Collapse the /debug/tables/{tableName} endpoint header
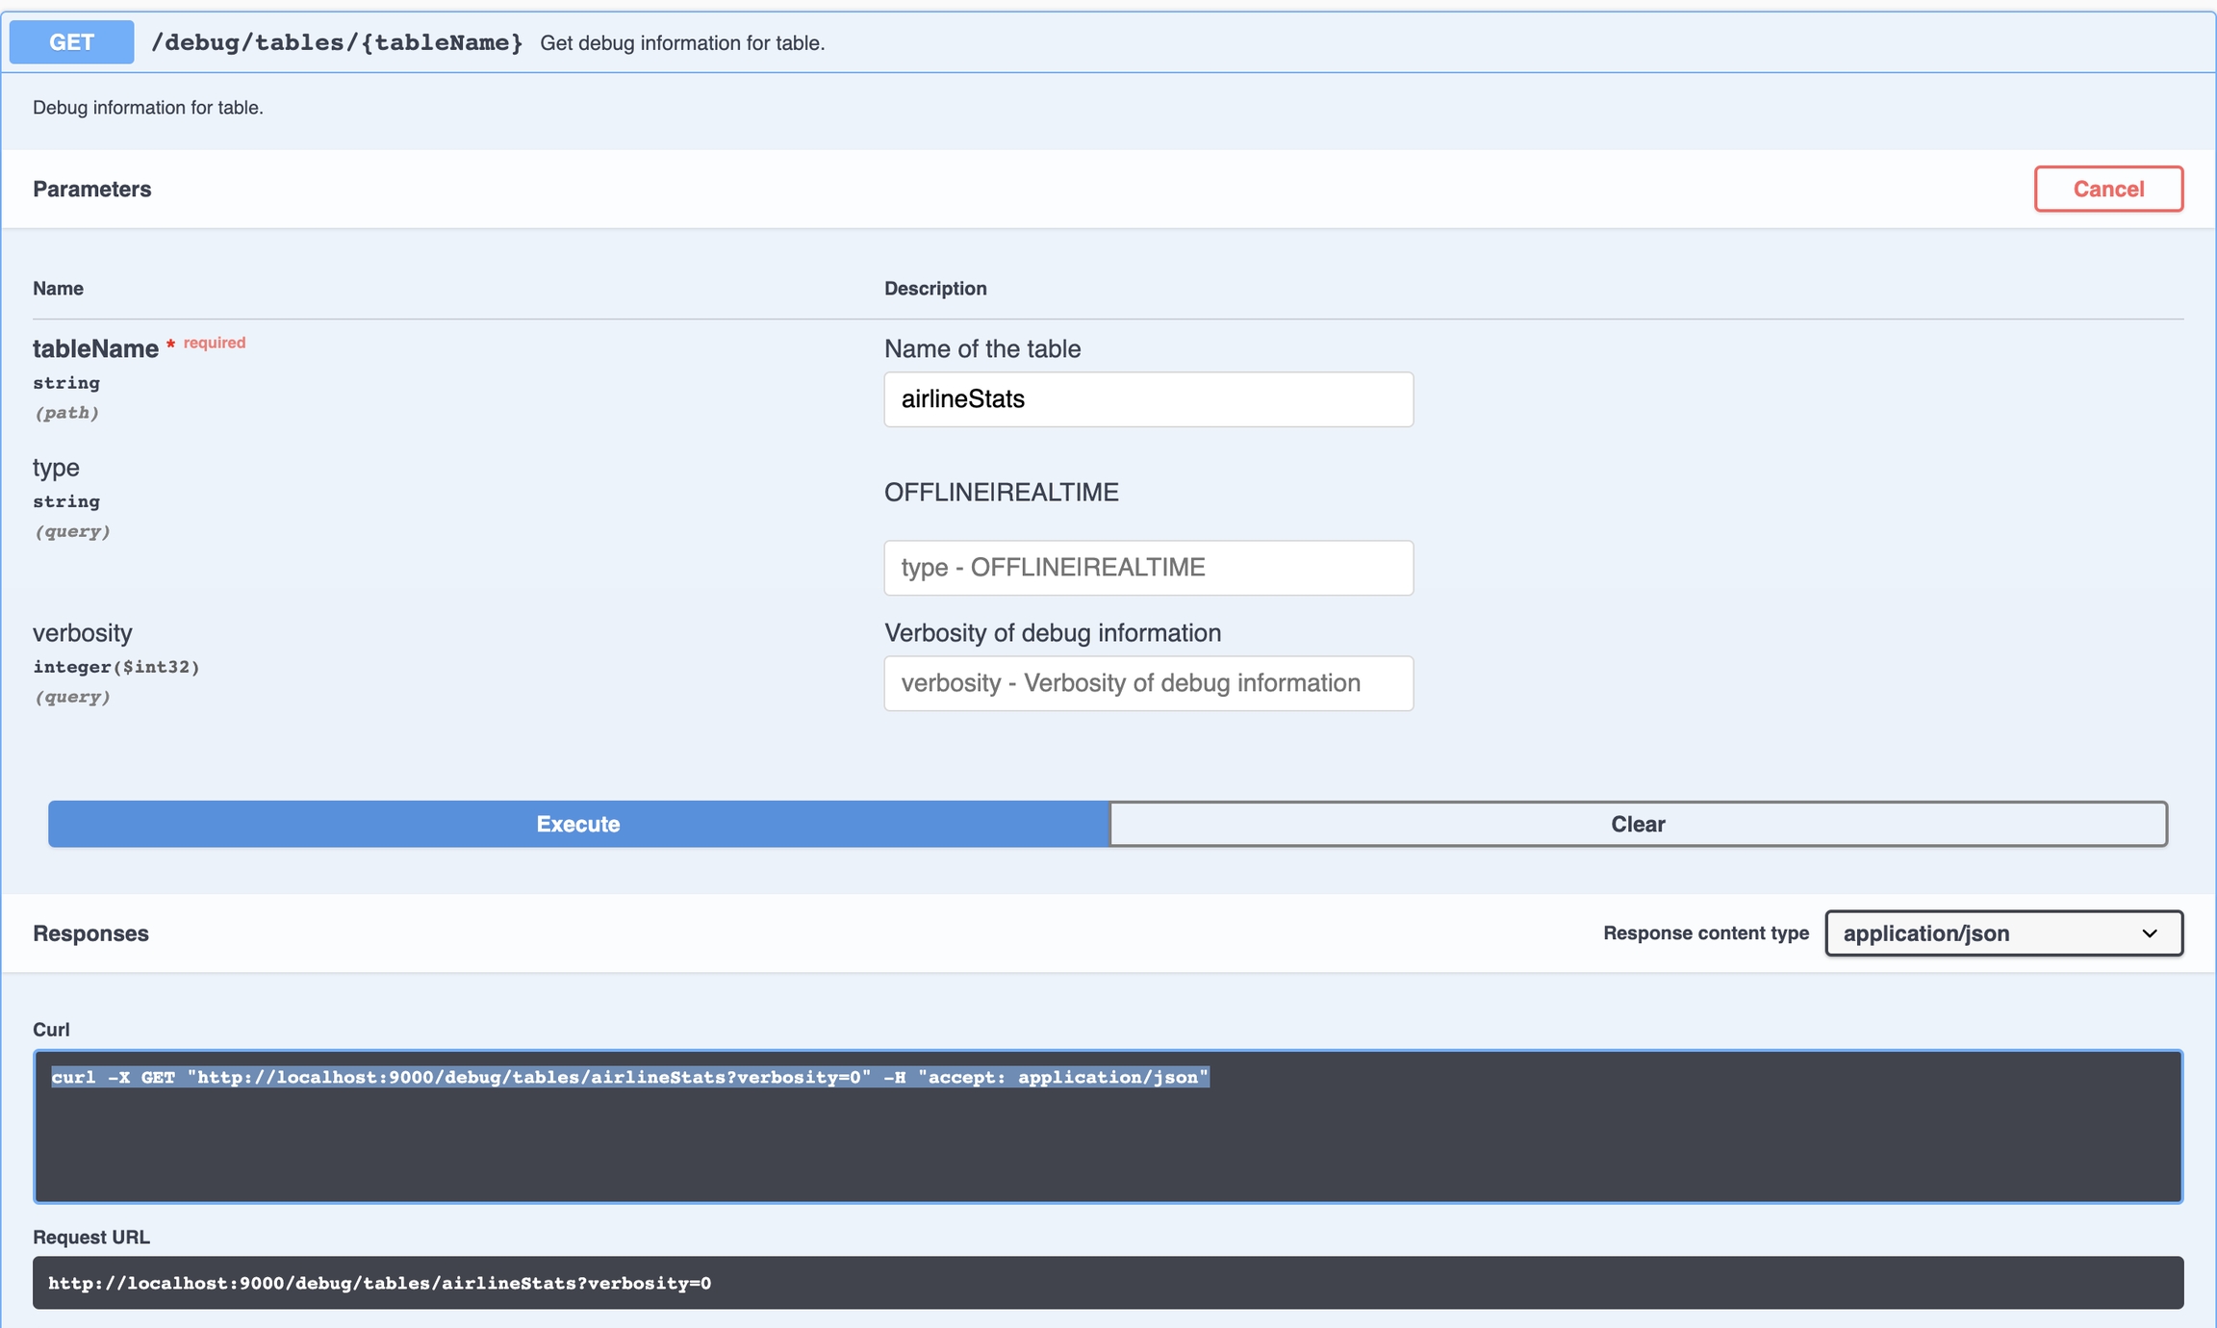2217x1328 pixels. click(x=337, y=42)
